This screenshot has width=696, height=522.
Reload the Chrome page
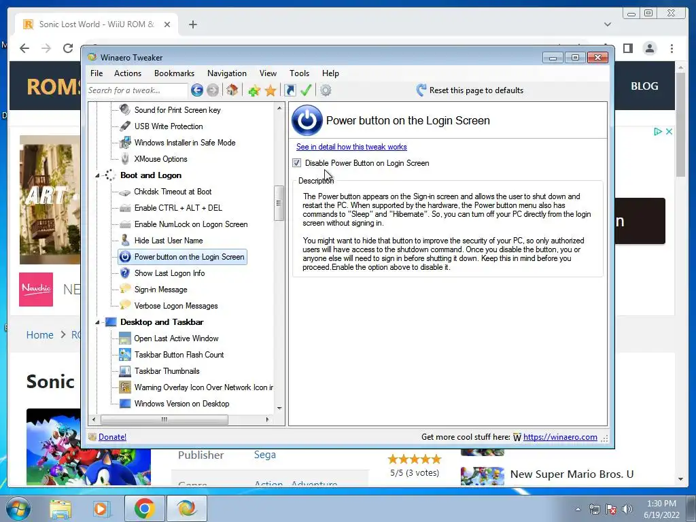pos(68,48)
